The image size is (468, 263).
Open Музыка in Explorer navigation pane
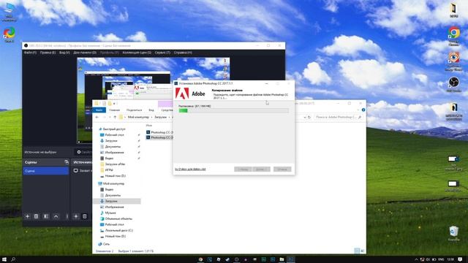(x=107, y=213)
